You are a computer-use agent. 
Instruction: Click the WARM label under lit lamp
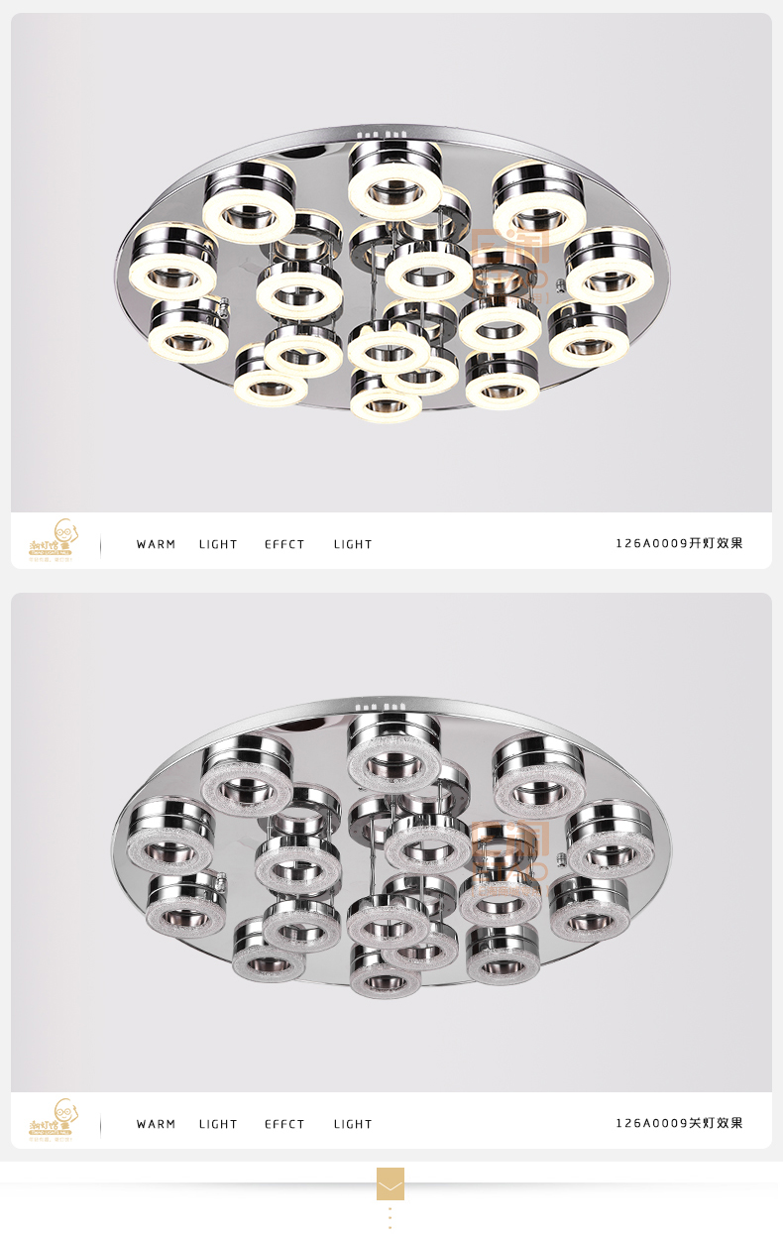[156, 544]
